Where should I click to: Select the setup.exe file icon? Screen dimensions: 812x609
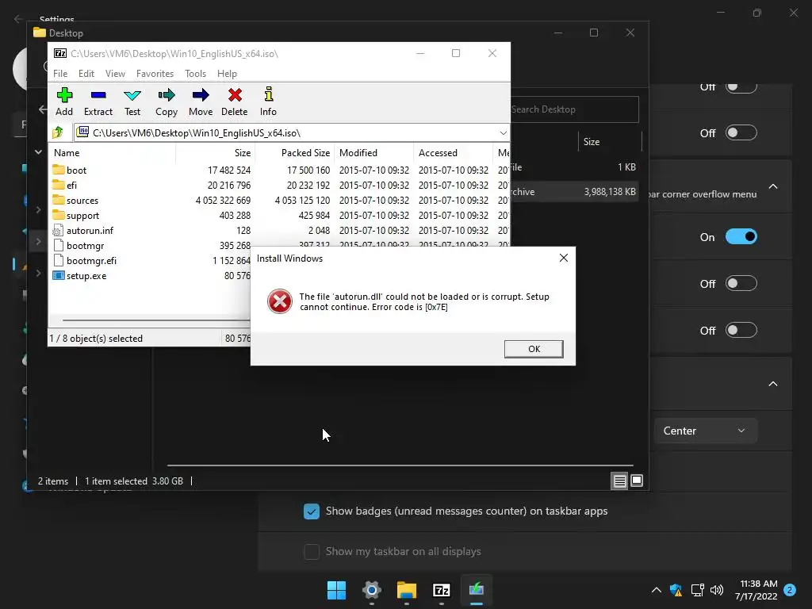point(58,275)
